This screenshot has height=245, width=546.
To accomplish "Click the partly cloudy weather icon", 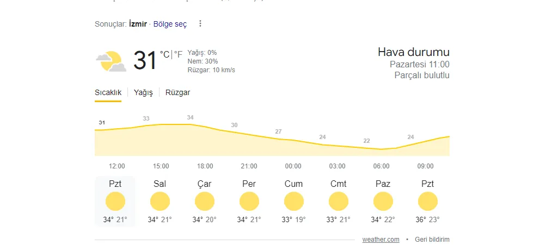I will coord(111,61).
